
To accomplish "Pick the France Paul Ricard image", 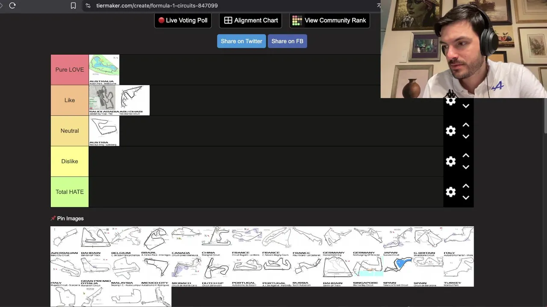I will (x=307, y=241).
